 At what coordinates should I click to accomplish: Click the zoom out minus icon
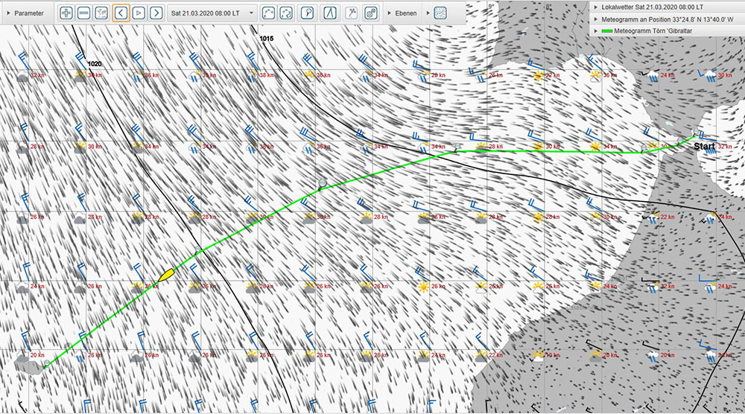tap(84, 13)
